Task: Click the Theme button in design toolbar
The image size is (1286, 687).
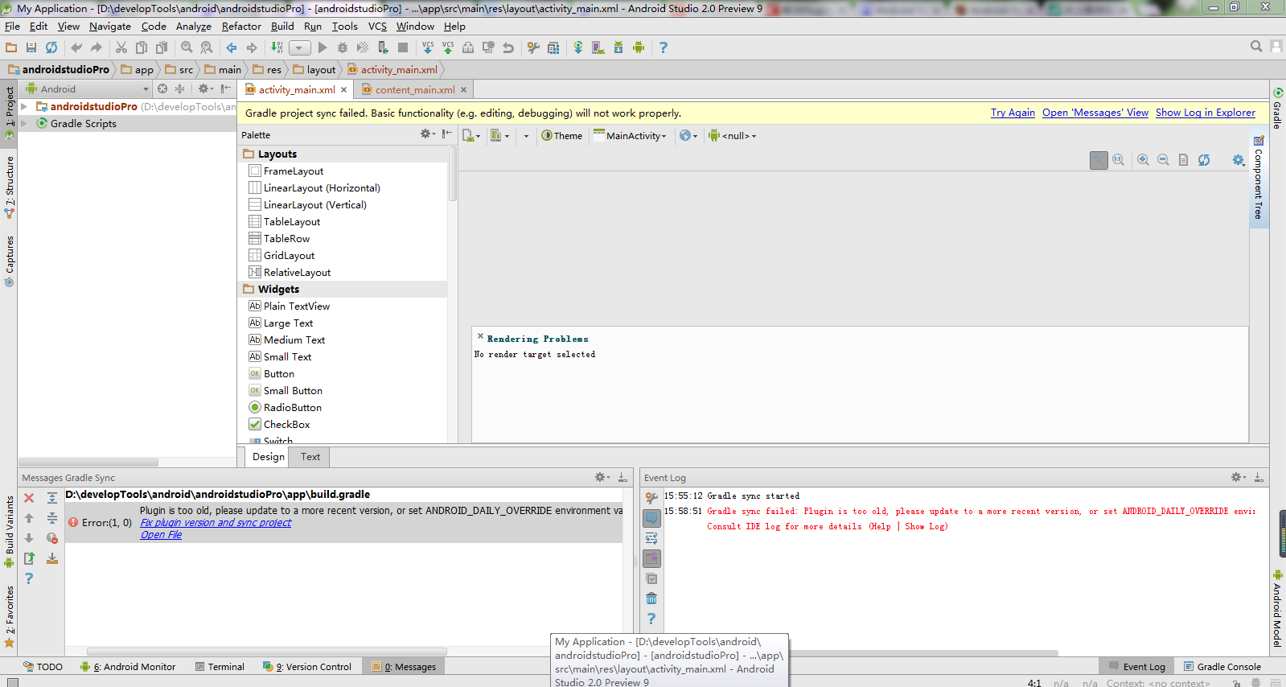Action: [x=562, y=136]
